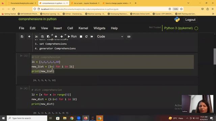Viewport: 216px width, 121px height.
Task: Switch to the Documents/Analytics browser tab
Action: (x=22, y=3)
